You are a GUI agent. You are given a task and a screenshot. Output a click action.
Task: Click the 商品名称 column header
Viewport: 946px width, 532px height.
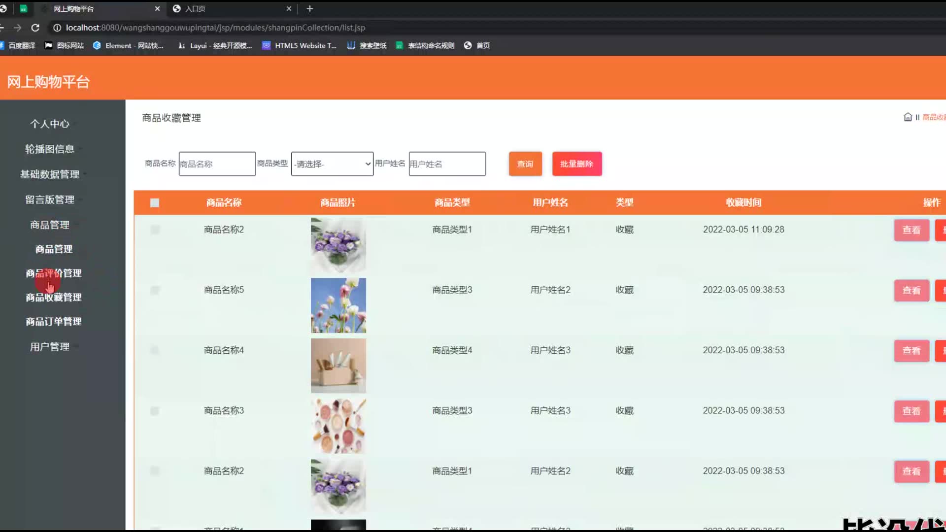(224, 202)
